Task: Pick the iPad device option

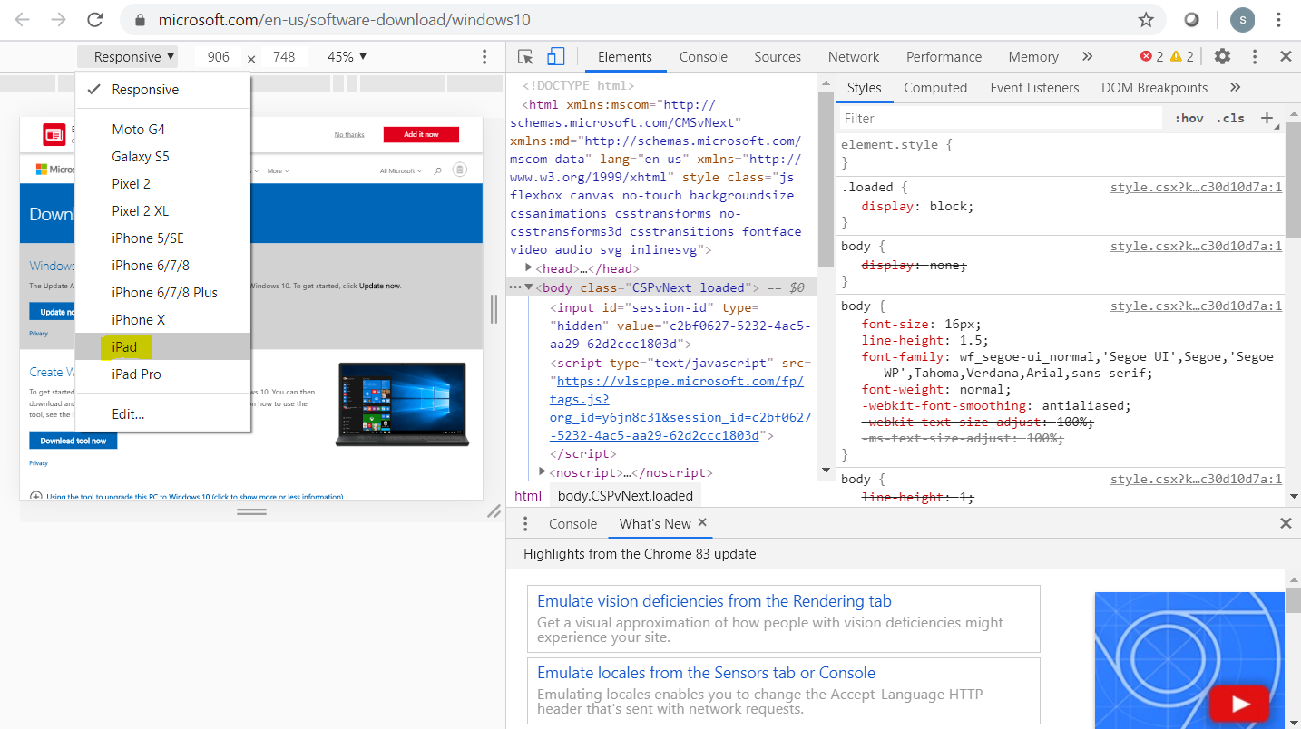Action: 163,346
